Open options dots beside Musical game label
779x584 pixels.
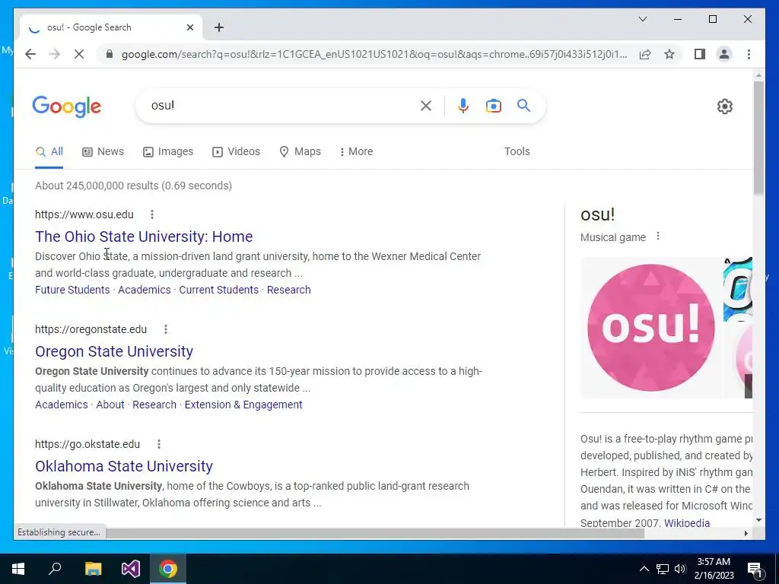tap(658, 236)
